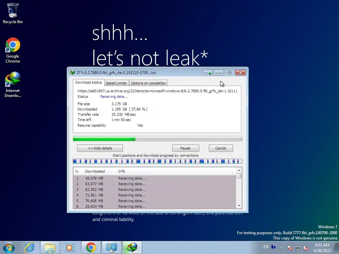
Task: Open the Recycle Bin desktop icon
Action: click(x=13, y=13)
